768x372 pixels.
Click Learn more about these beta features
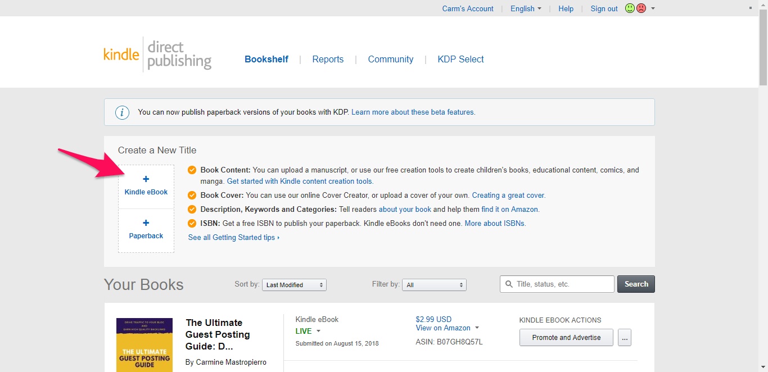click(413, 112)
